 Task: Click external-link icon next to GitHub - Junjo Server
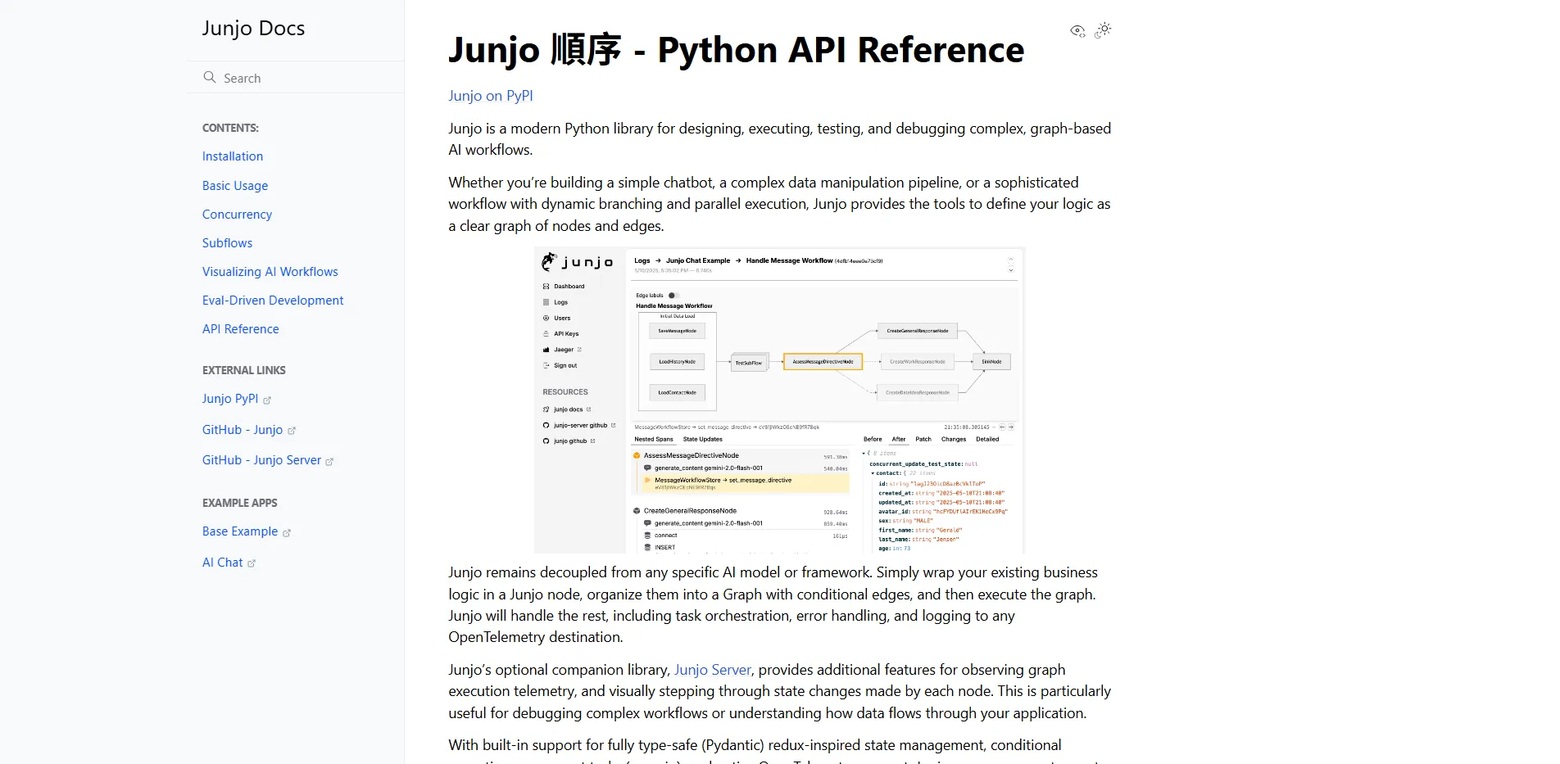329,462
